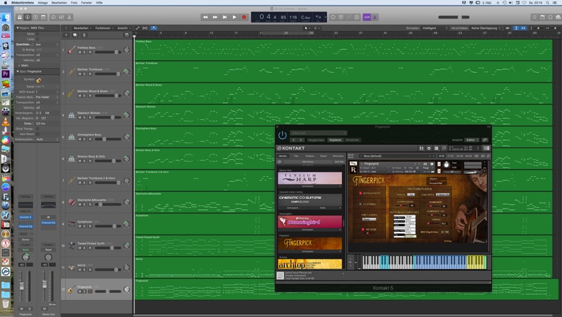Toggle the purple count-in 1234 button
562x317 pixels.
[366, 17]
